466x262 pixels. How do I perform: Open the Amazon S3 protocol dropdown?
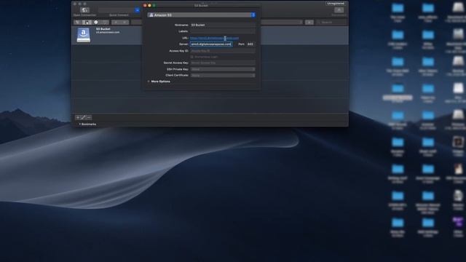(x=202, y=15)
